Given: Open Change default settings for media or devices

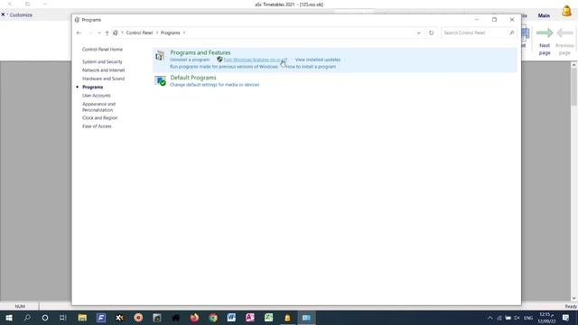Looking at the screenshot, I should pos(215,85).
